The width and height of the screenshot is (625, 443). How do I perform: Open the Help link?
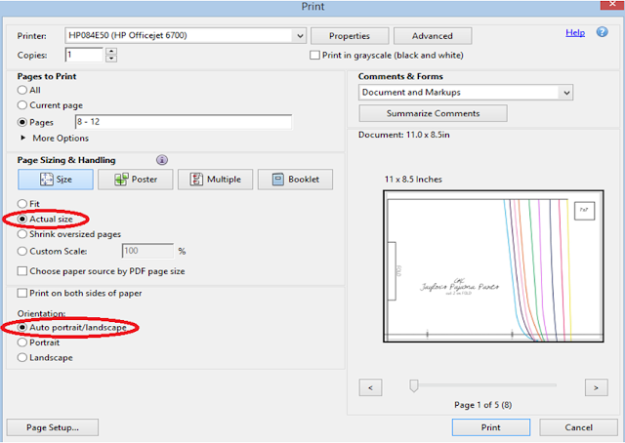[x=575, y=32]
